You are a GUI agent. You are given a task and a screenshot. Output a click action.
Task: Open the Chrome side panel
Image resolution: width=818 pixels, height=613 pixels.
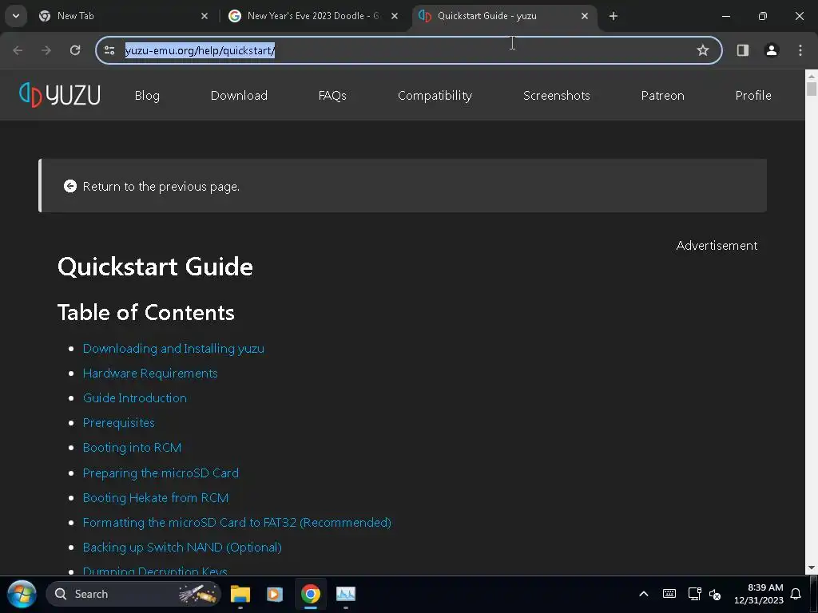pos(743,50)
